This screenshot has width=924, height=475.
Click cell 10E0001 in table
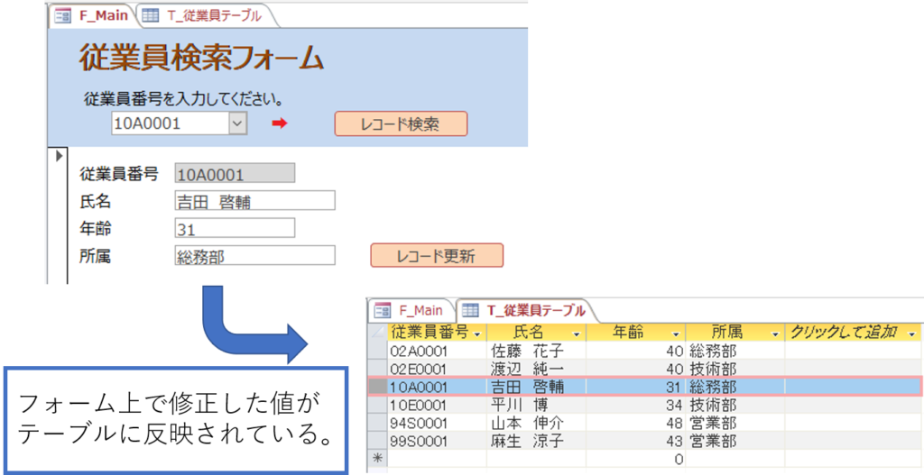(438, 405)
